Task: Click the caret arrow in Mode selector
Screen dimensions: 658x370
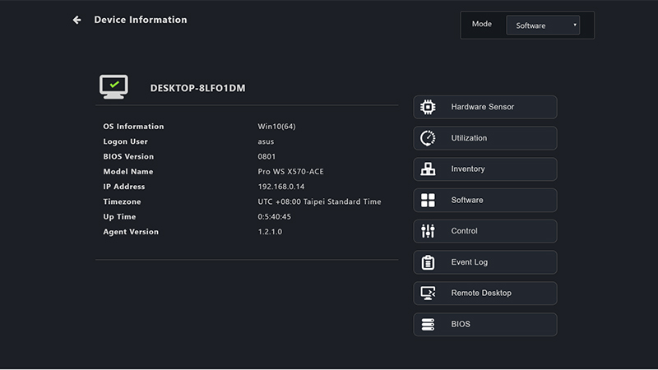Action: (574, 25)
